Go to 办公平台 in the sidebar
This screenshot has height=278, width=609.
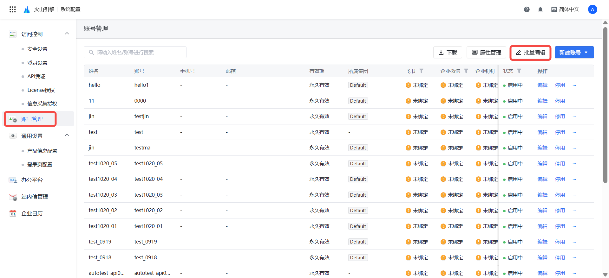pyautogui.click(x=32, y=180)
